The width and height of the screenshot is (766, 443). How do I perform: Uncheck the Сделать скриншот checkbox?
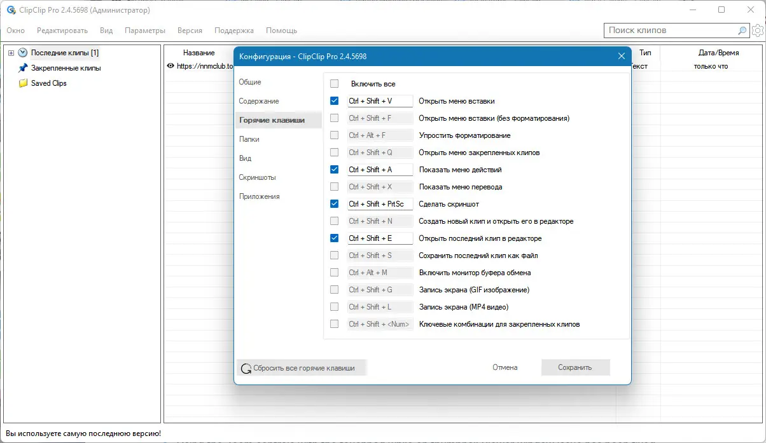coord(335,204)
